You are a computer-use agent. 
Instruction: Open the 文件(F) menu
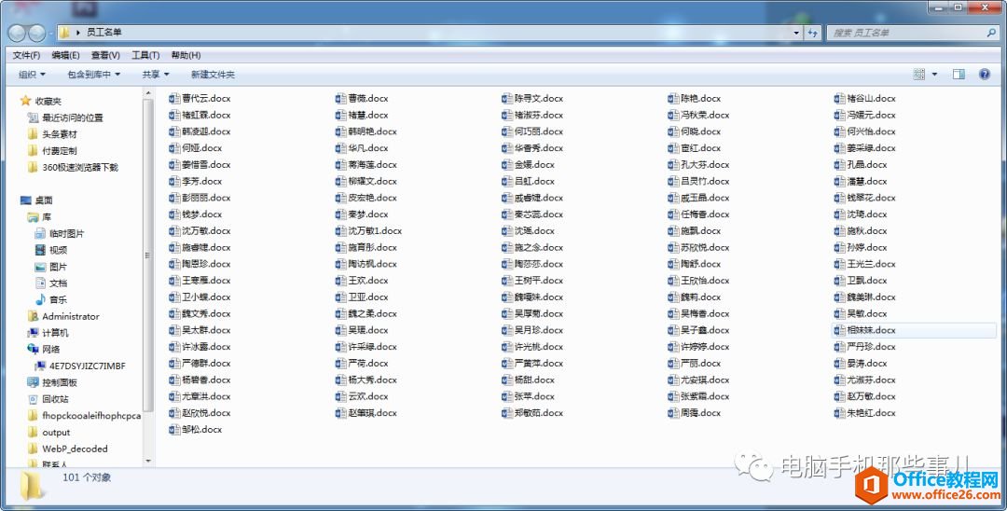click(26, 55)
